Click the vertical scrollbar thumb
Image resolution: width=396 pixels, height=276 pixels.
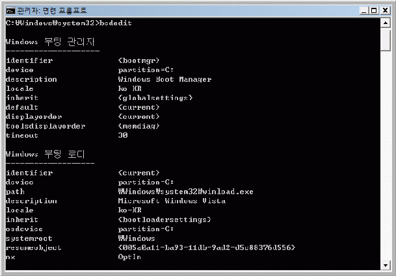(386, 40)
